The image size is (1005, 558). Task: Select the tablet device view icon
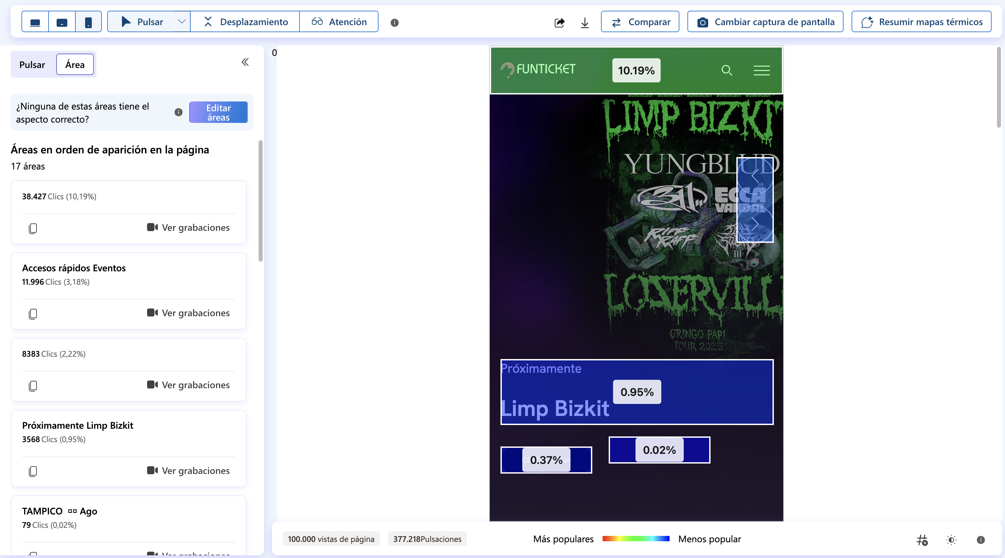click(62, 21)
